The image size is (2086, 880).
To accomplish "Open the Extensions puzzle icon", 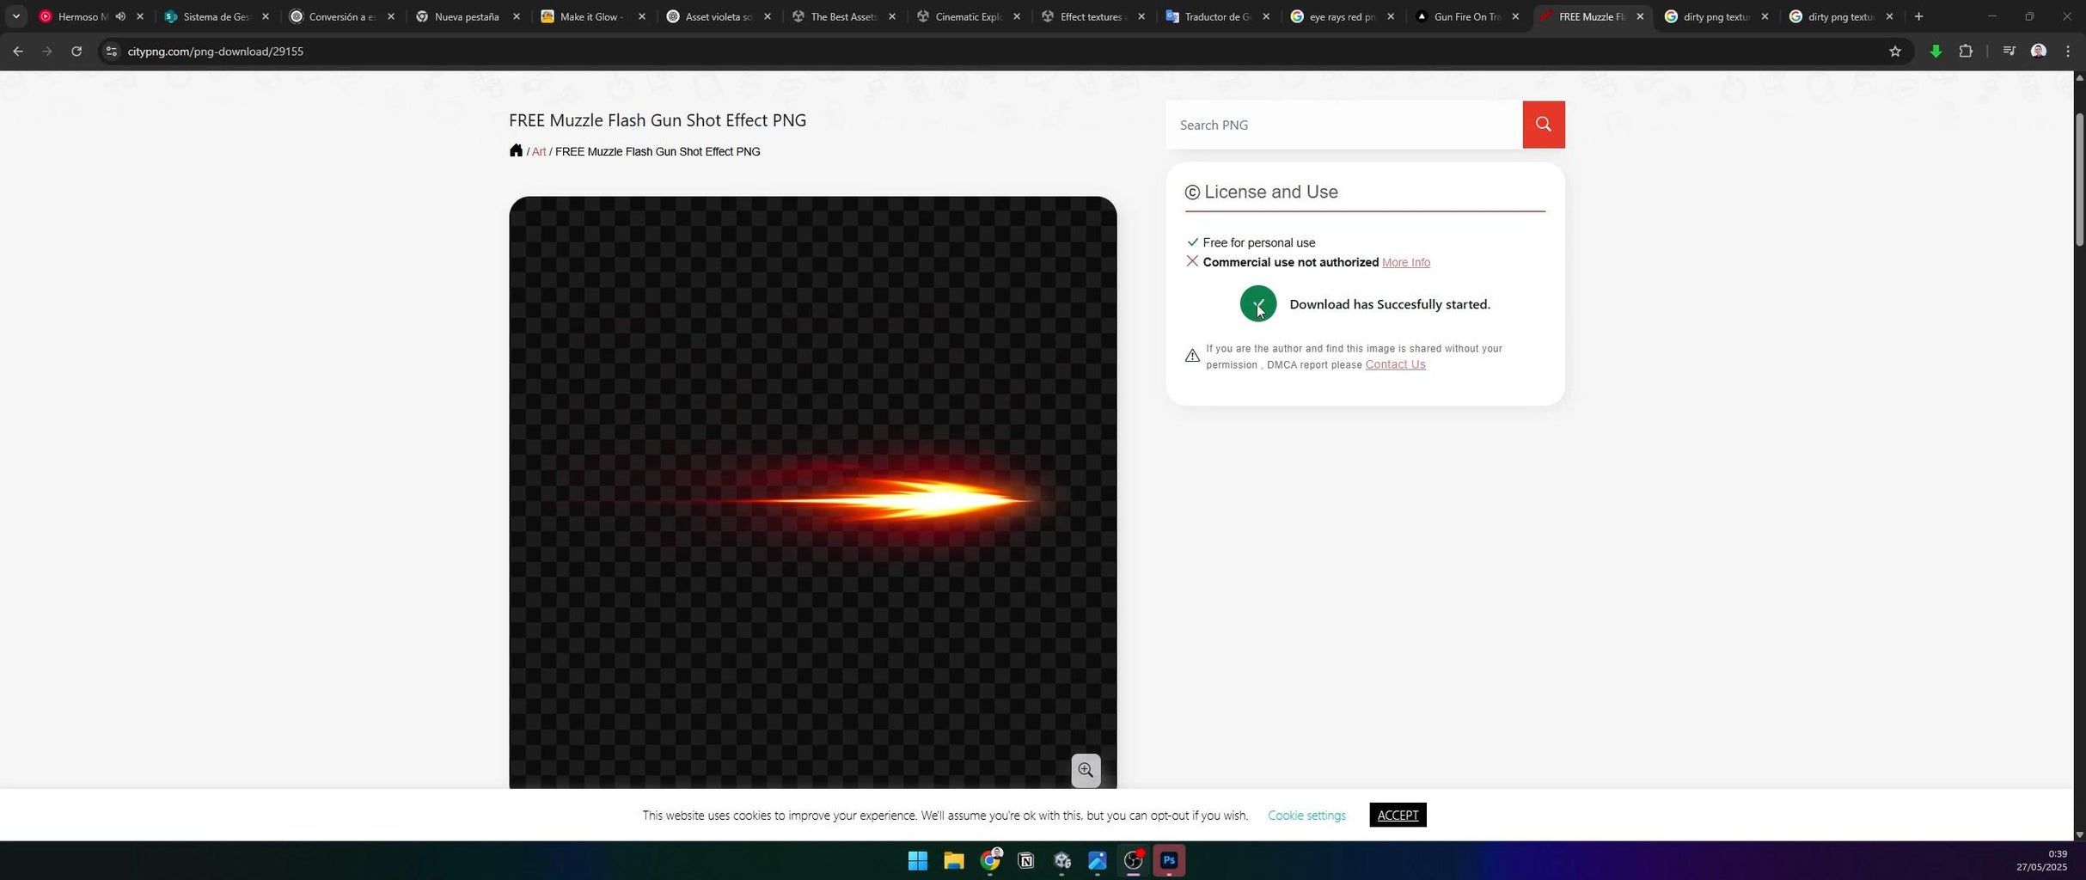I will pyautogui.click(x=1966, y=52).
